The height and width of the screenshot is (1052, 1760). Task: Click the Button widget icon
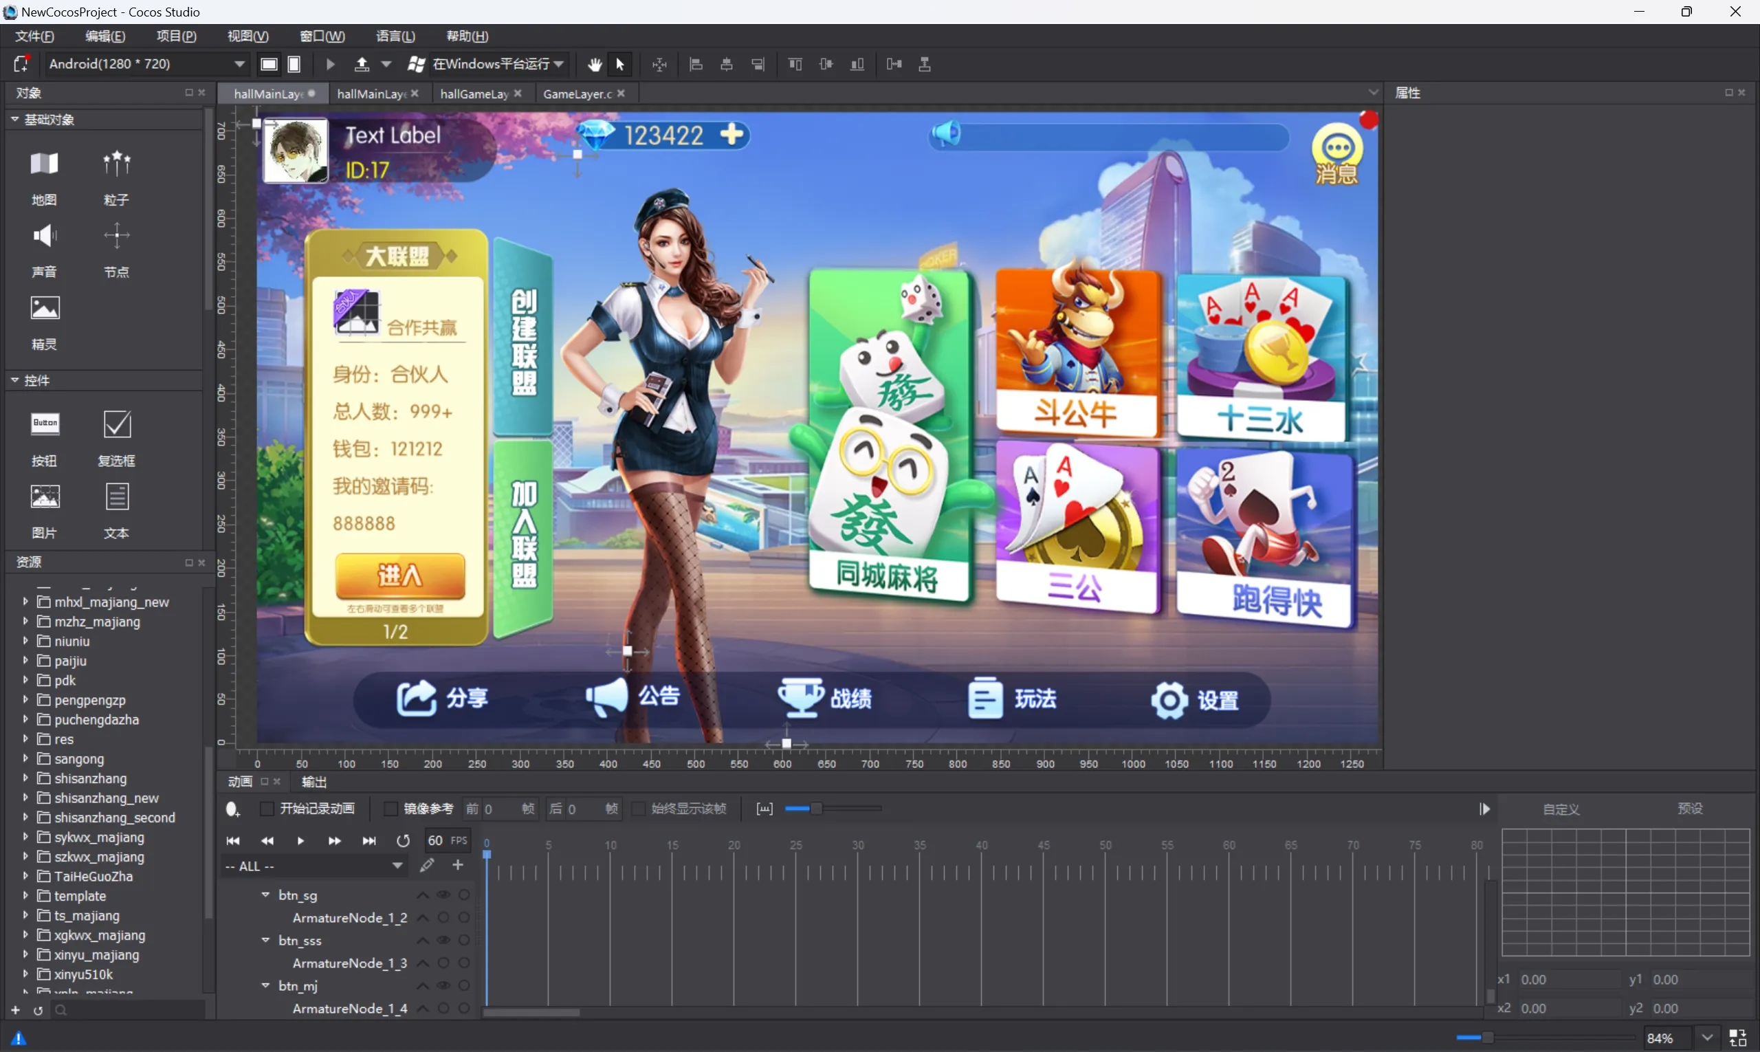coord(45,424)
